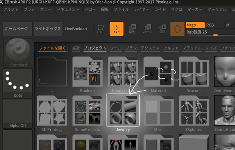The height and width of the screenshot is (150, 235).
Task: Enable the Mrgb channel button
Action: 195,25
